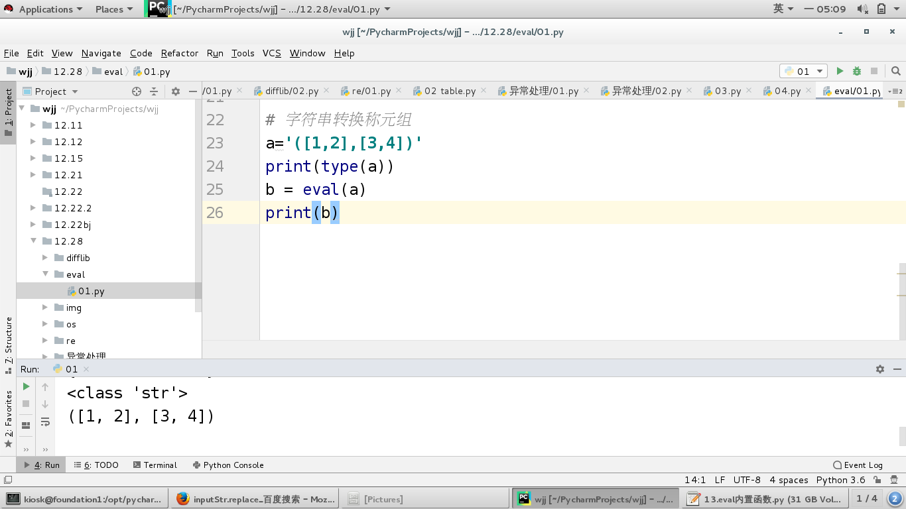
Task: Switch to the 异常处理/01.py tab
Action: pos(543,91)
